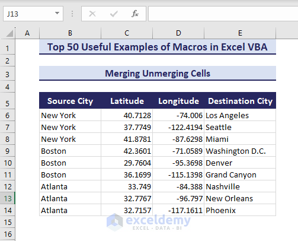The height and width of the screenshot is (241, 298).
Task: Select the 'Boston' cell in row 11
Action: 70,175
